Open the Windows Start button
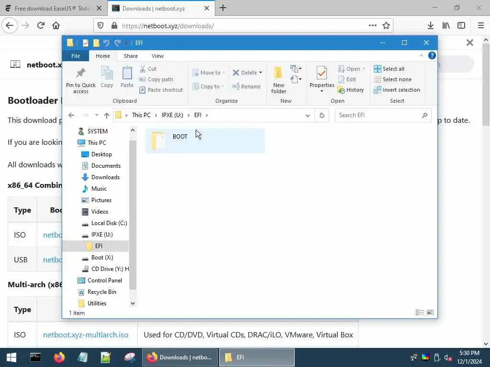 [11, 357]
